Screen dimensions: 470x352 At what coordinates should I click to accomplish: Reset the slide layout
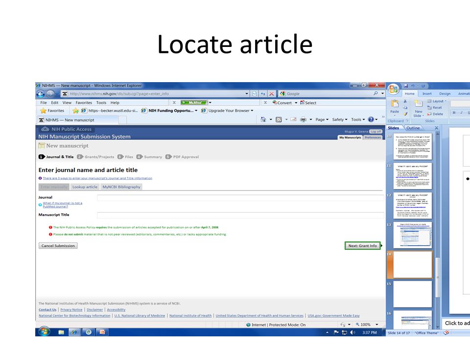coord(434,108)
